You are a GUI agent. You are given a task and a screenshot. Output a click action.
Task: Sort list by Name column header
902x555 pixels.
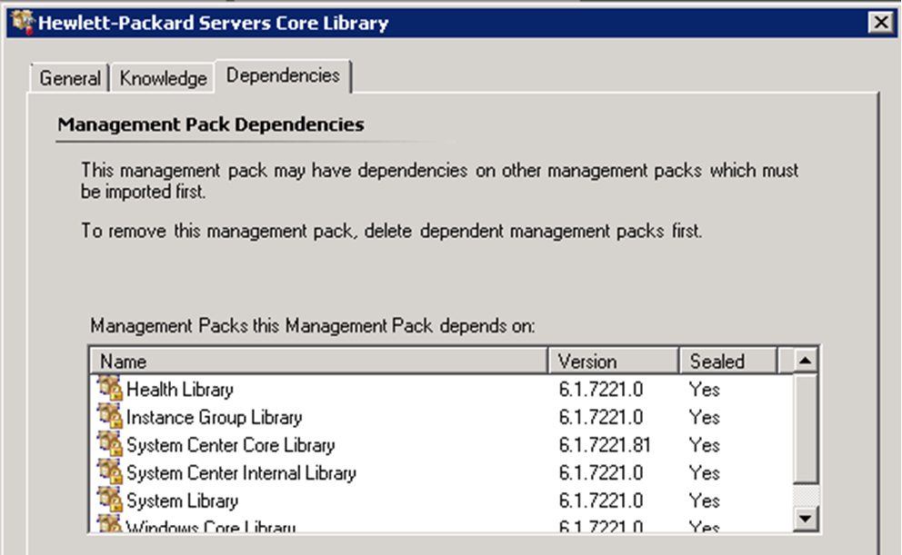point(318,361)
